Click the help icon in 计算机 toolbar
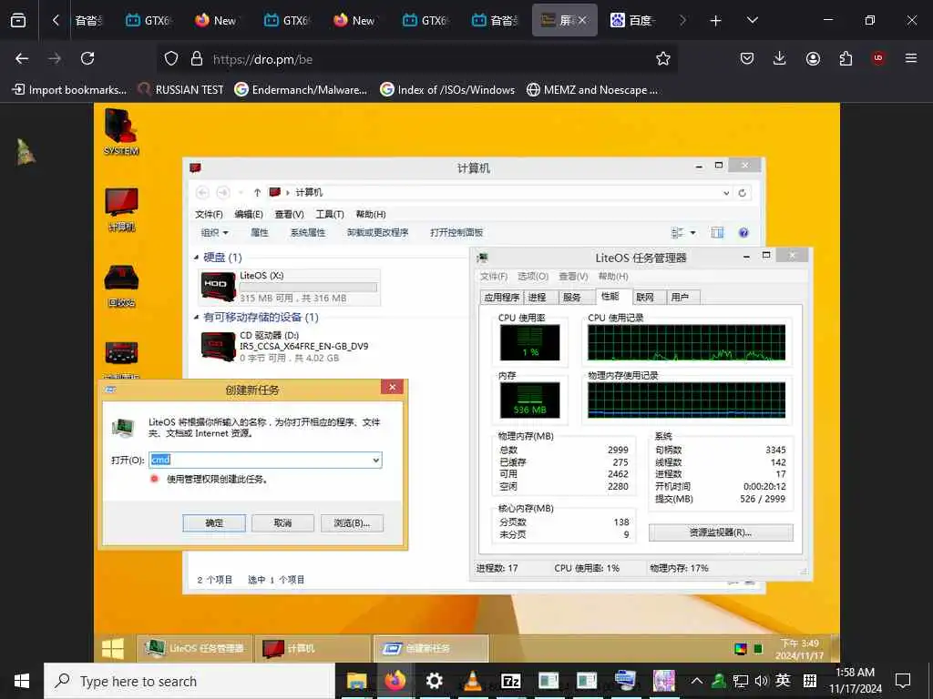 (x=743, y=232)
